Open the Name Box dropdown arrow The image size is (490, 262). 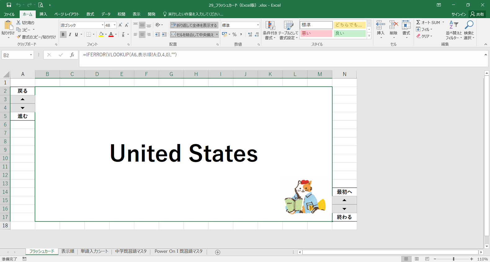click(31, 55)
